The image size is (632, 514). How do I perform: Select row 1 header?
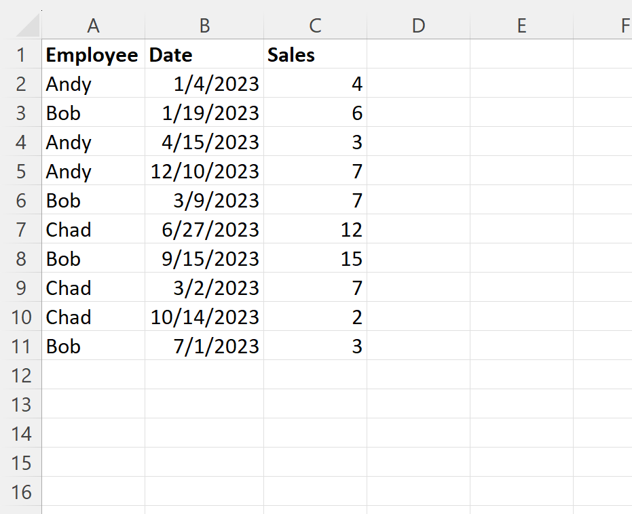pos(22,55)
